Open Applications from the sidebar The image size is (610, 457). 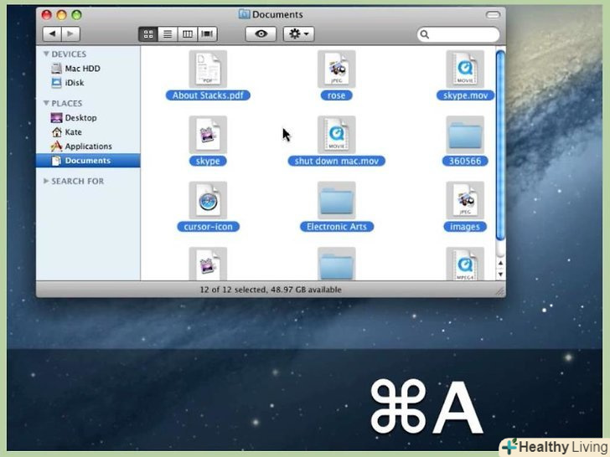coord(88,146)
